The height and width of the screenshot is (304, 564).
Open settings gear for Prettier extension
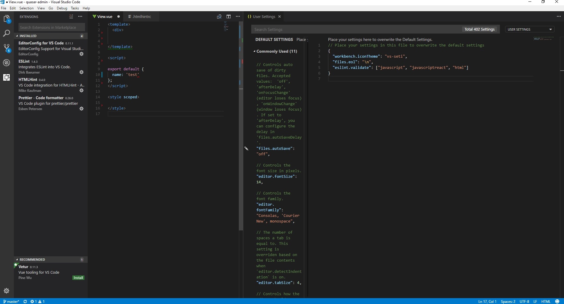point(82,109)
